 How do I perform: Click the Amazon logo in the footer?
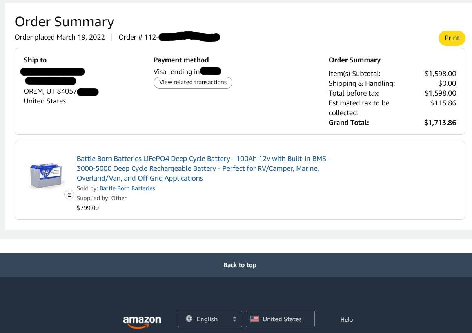(142, 321)
